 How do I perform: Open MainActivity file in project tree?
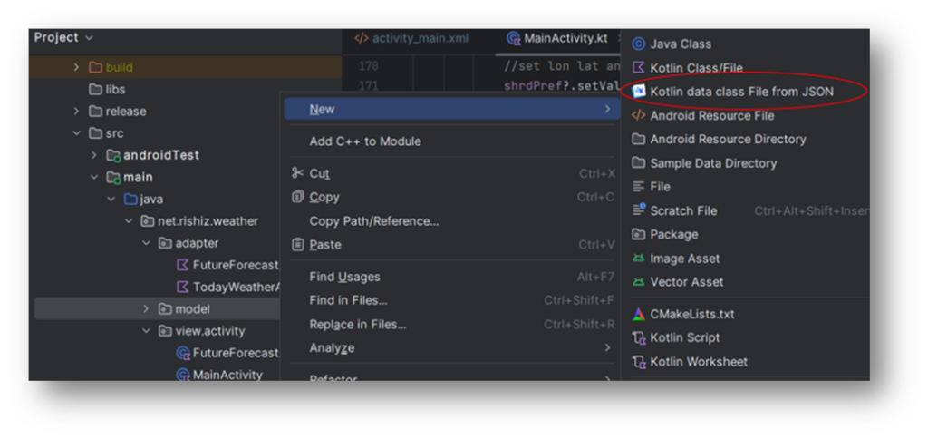tap(227, 375)
